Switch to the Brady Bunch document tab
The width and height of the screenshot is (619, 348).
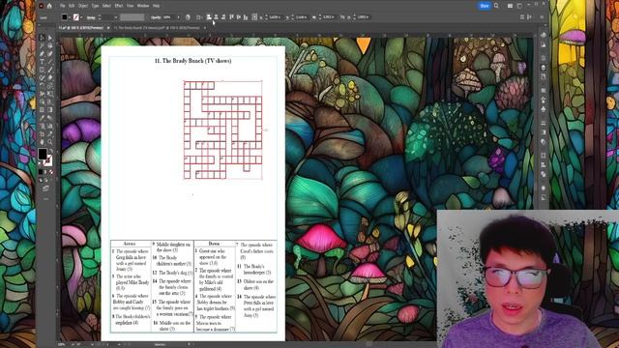click(x=157, y=28)
